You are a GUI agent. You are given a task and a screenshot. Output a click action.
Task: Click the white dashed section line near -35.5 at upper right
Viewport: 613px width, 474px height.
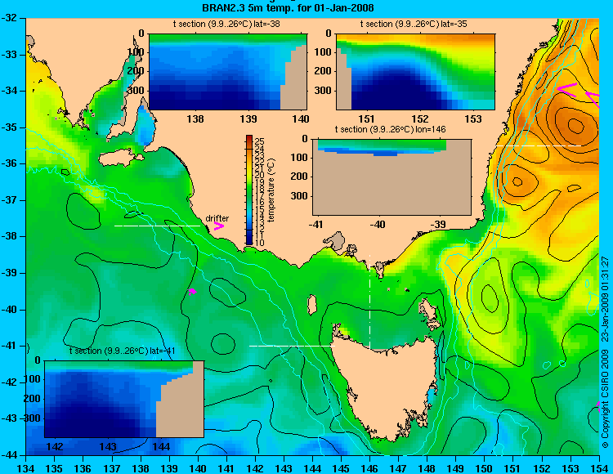click(x=538, y=145)
